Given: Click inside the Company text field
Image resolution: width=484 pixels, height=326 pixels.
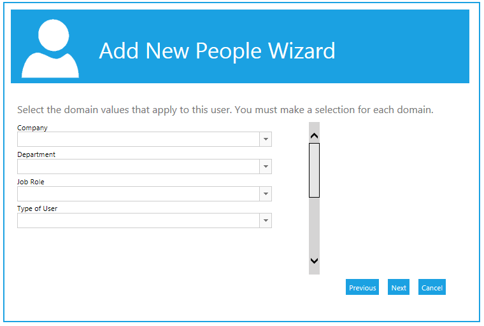Looking at the screenshot, I should coord(138,139).
